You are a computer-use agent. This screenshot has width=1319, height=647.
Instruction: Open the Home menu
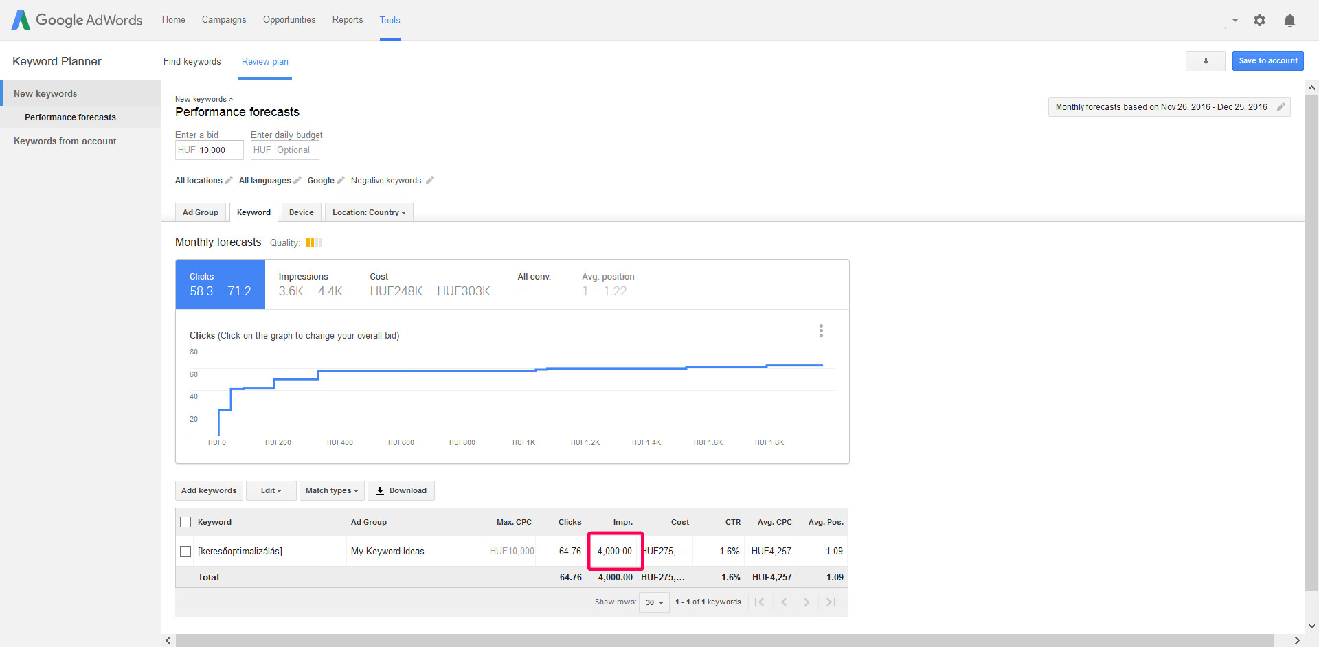(x=174, y=19)
